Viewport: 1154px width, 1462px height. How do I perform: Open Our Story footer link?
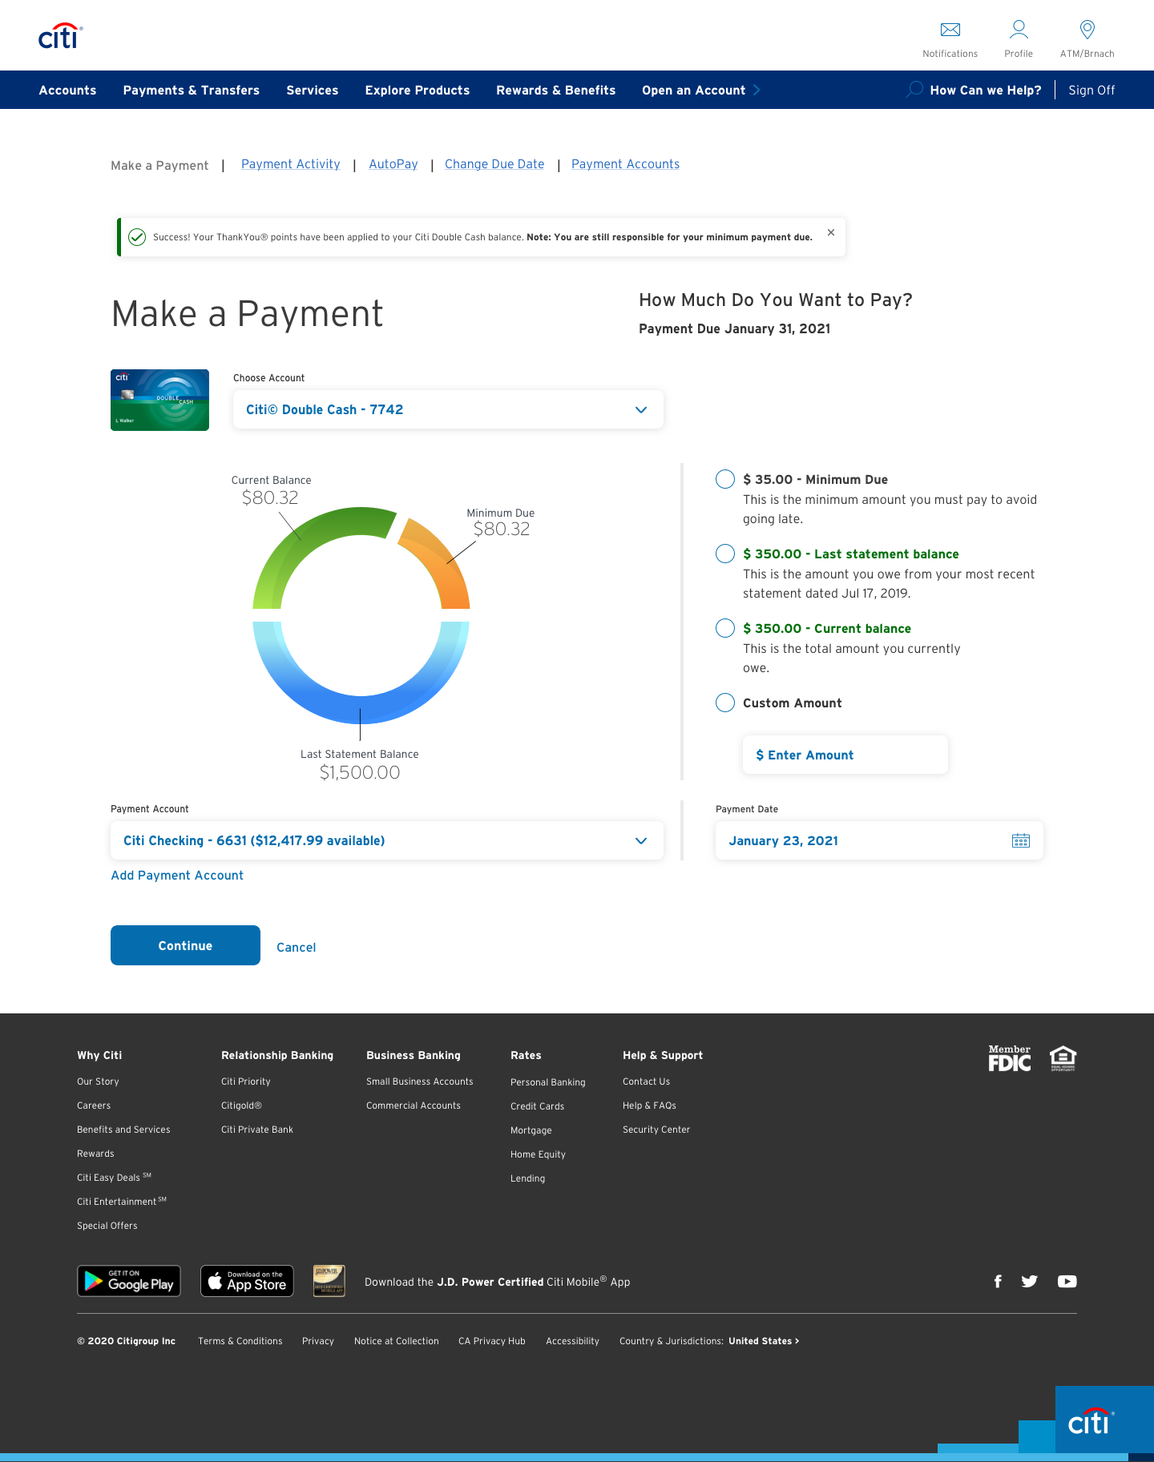tap(98, 1081)
